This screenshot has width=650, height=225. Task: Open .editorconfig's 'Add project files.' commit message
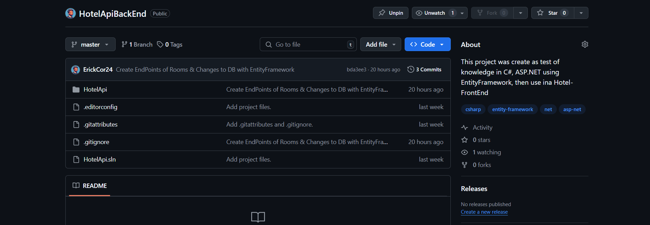pos(249,107)
